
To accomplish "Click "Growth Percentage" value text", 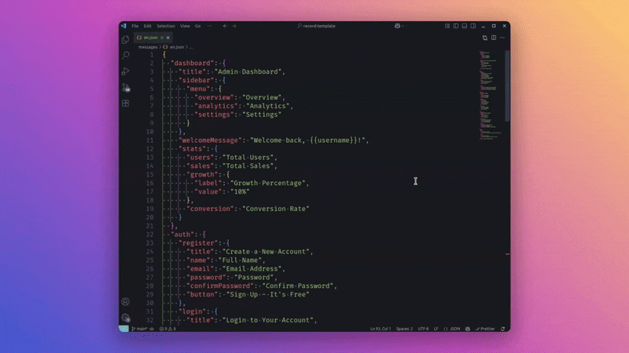I will 268,183.
